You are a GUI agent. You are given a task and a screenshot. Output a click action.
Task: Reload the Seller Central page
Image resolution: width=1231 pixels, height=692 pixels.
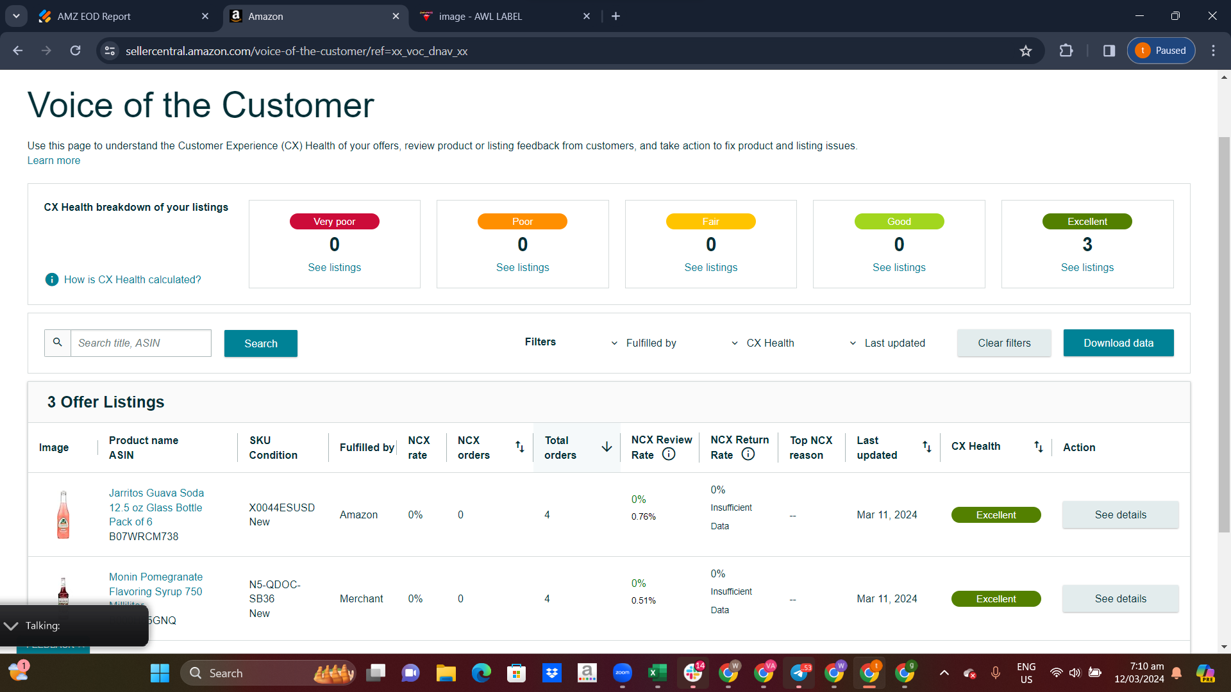[x=76, y=51]
